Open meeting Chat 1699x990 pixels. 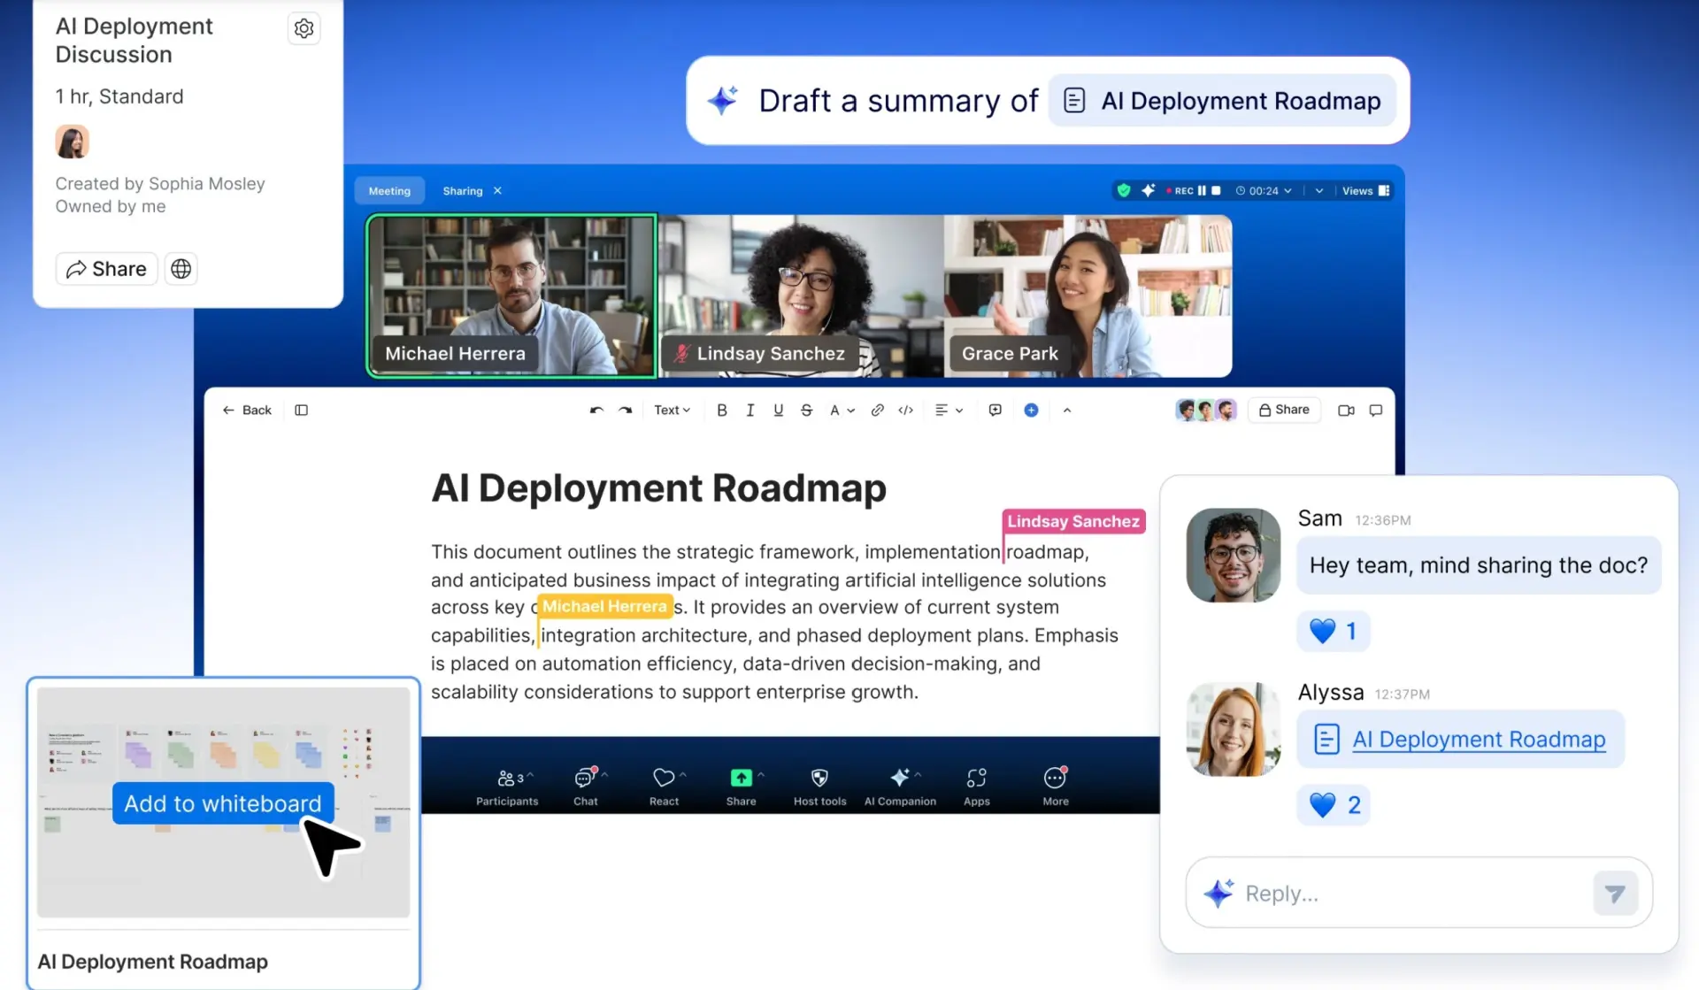tap(585, 786)
